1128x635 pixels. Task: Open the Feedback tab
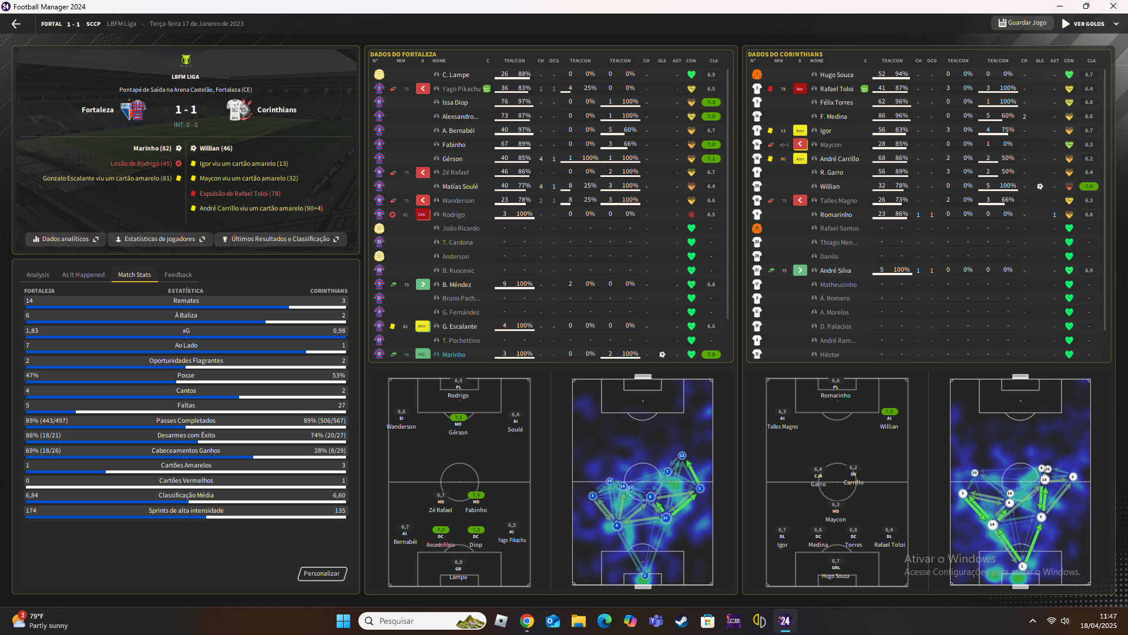(178, 275)
